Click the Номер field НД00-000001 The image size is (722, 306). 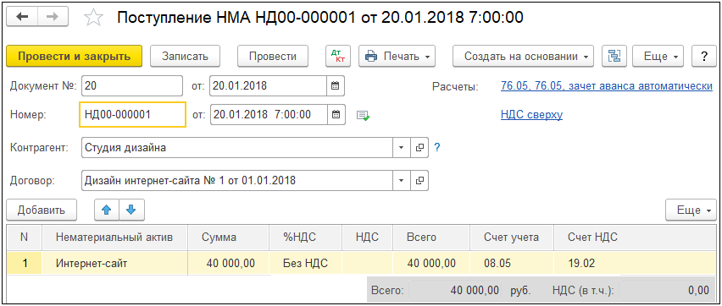click(132, 114)
